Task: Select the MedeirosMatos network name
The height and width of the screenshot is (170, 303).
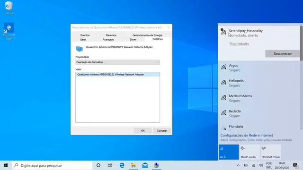Action: [x=241, y=96]
